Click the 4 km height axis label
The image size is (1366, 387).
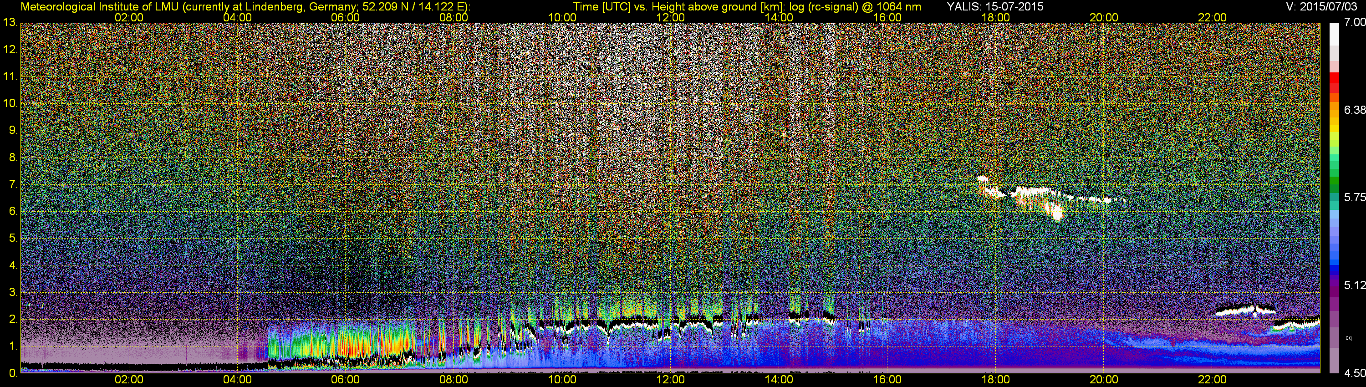(x=13, y=265)
